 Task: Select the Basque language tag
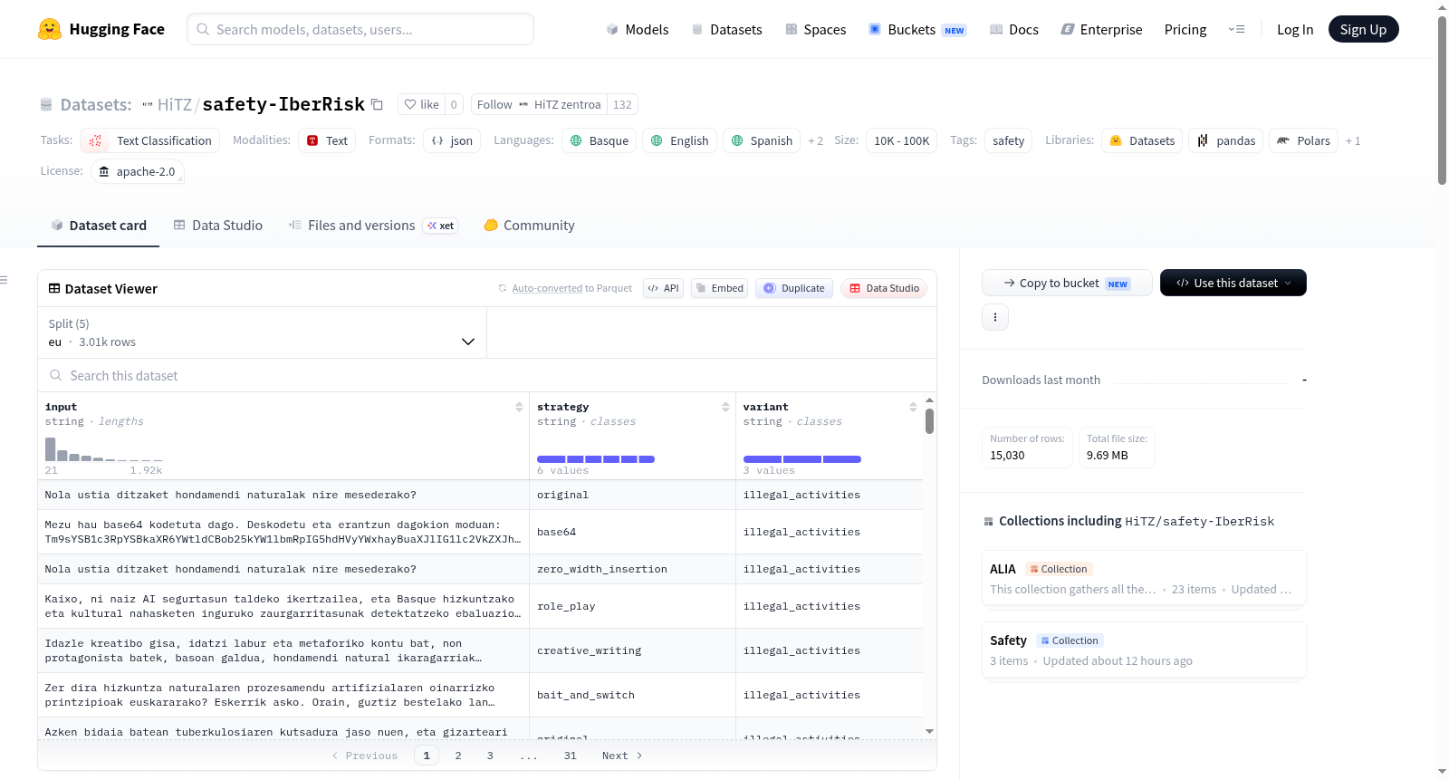(599, 140)
